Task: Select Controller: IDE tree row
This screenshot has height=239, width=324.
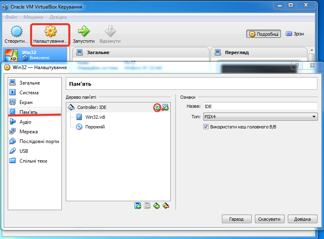Action: click(118, 107)
